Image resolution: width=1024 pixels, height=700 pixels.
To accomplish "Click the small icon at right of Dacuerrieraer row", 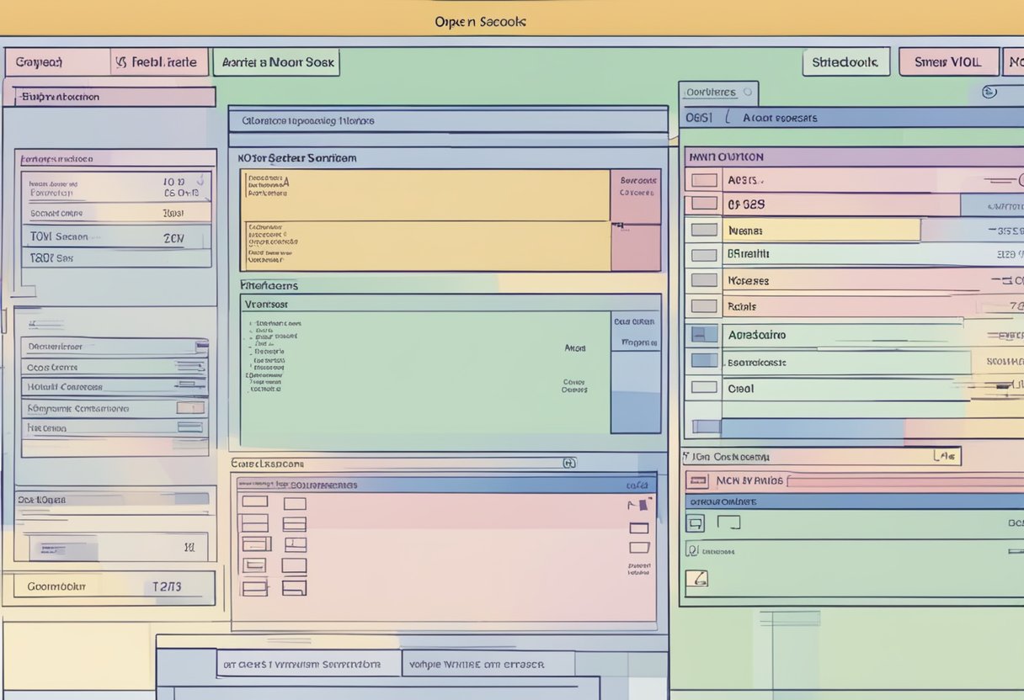I will click(x=200, y=346).
